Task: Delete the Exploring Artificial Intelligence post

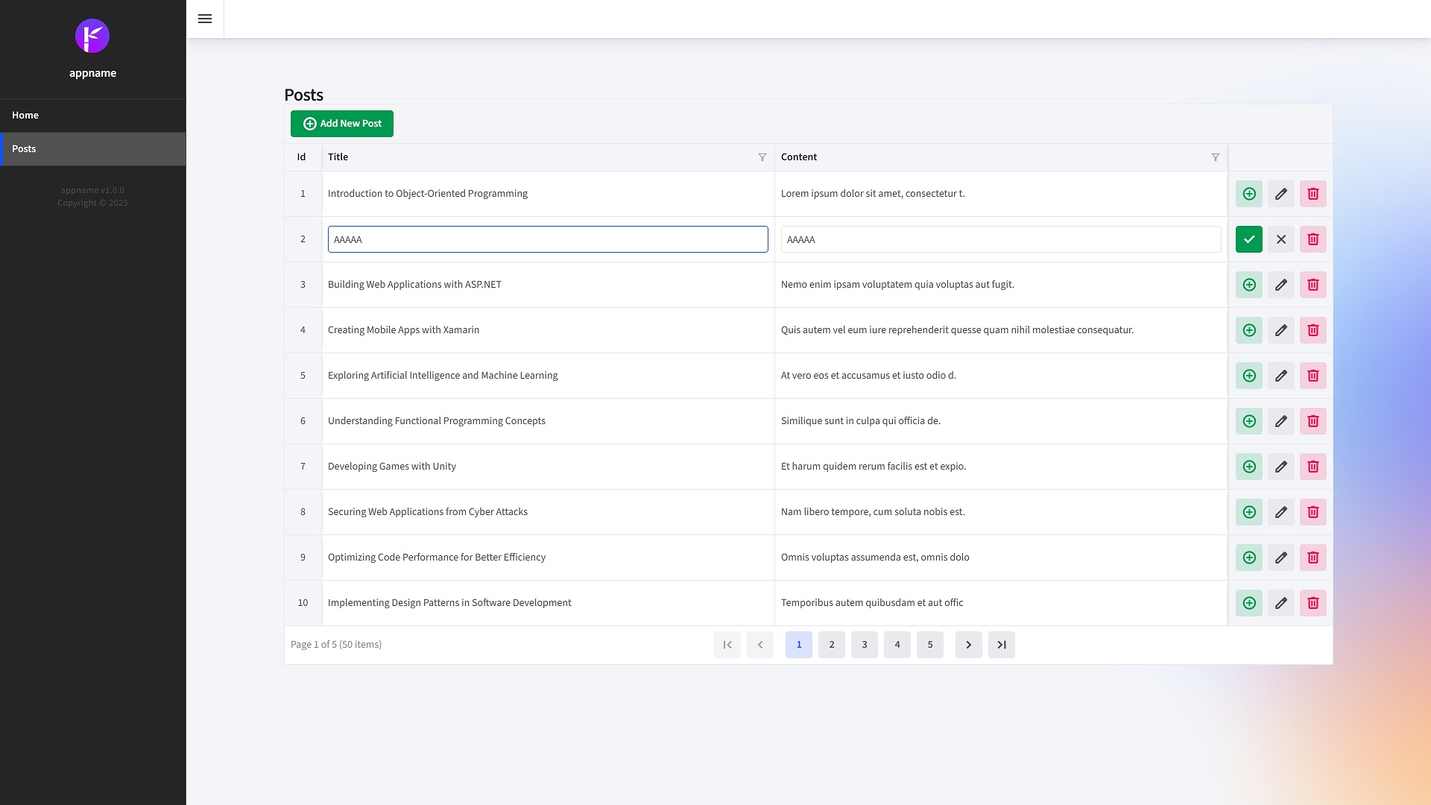Action: (1313, 376)
